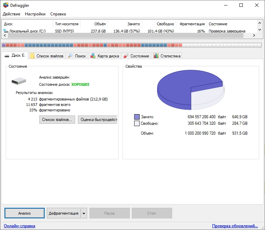Click the hard drive image in Состояние panel

tap(18, 81)
